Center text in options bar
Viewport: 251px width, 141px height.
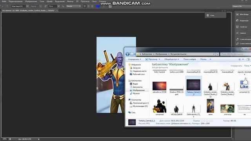[x=89, y=6]
